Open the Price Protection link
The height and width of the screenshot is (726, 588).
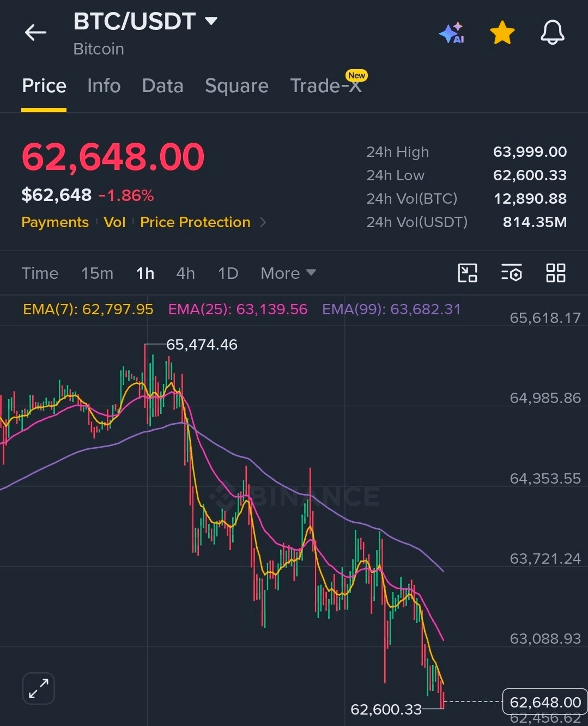[x=195, y=222]
